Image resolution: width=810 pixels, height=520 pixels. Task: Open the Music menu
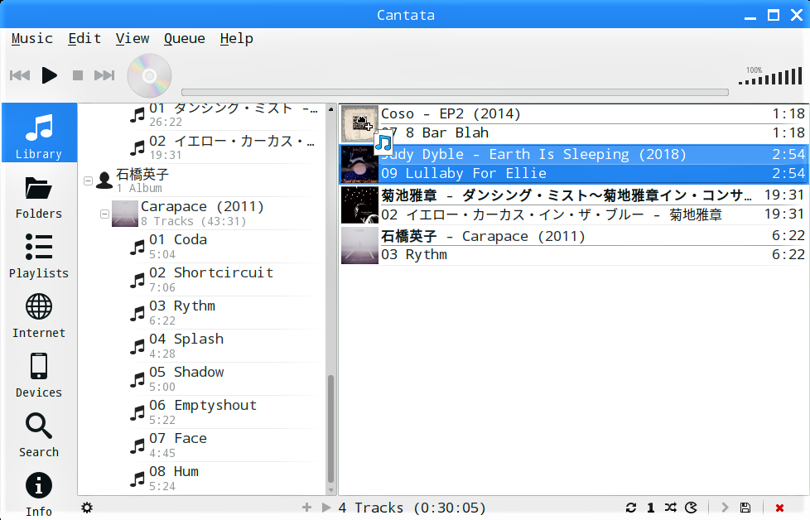(32, 39)
